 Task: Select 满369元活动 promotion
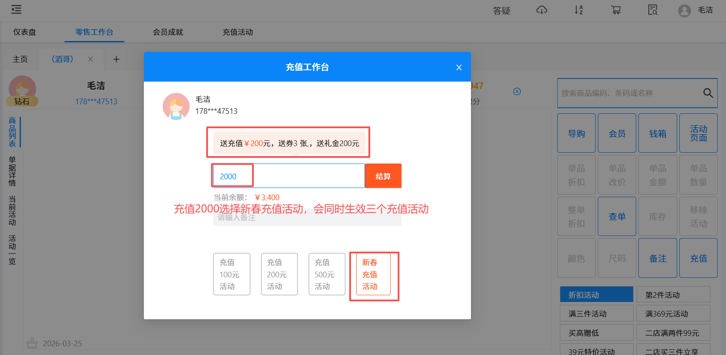tap(673, 313)
